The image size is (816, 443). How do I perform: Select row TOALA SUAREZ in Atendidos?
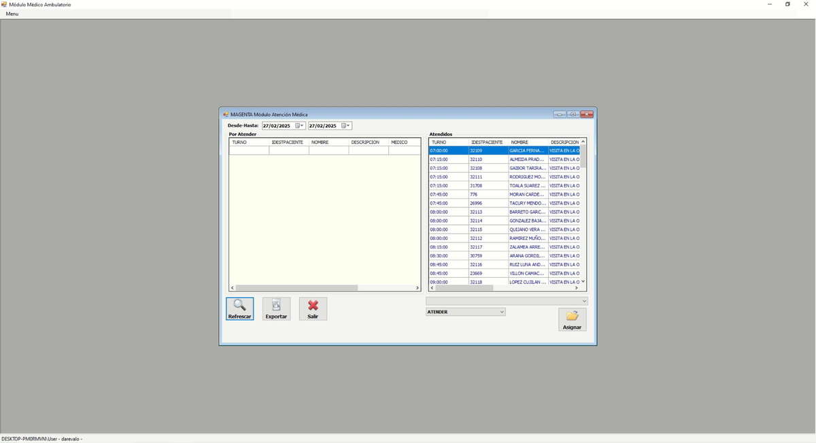pyautogui.click(x=505, y=185)
